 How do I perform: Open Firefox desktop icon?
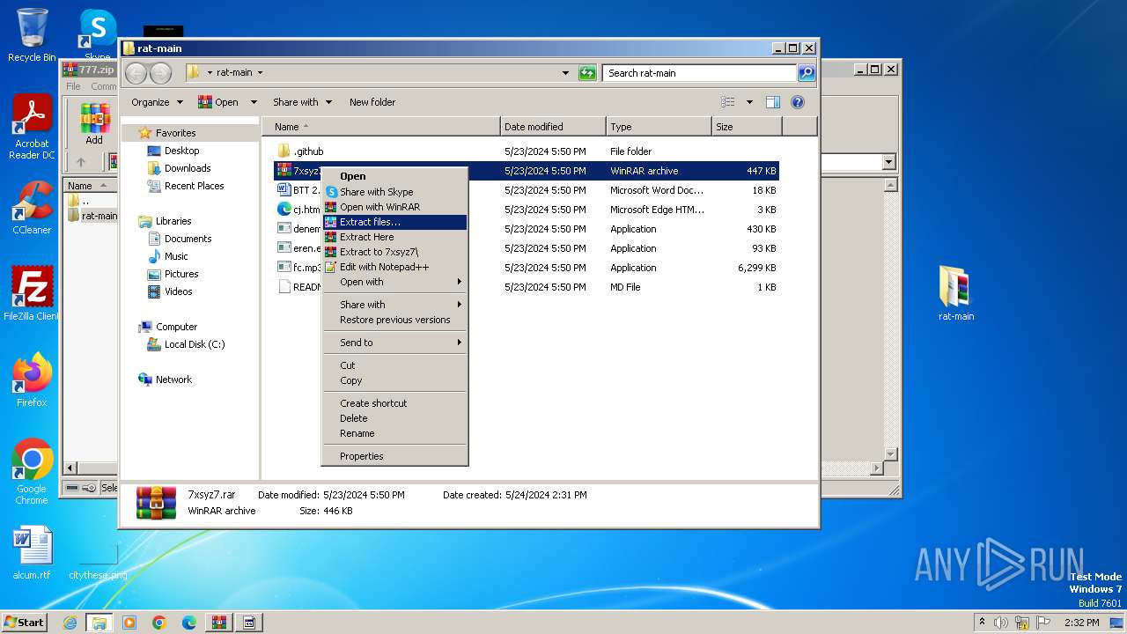[32, 380]
